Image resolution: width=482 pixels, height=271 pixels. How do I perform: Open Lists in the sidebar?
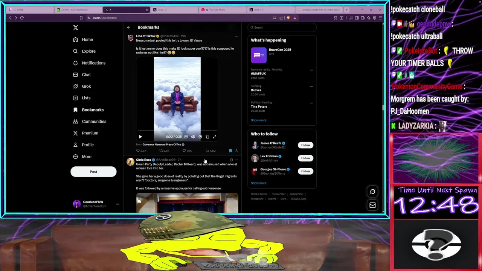click(x=82, y=98)
